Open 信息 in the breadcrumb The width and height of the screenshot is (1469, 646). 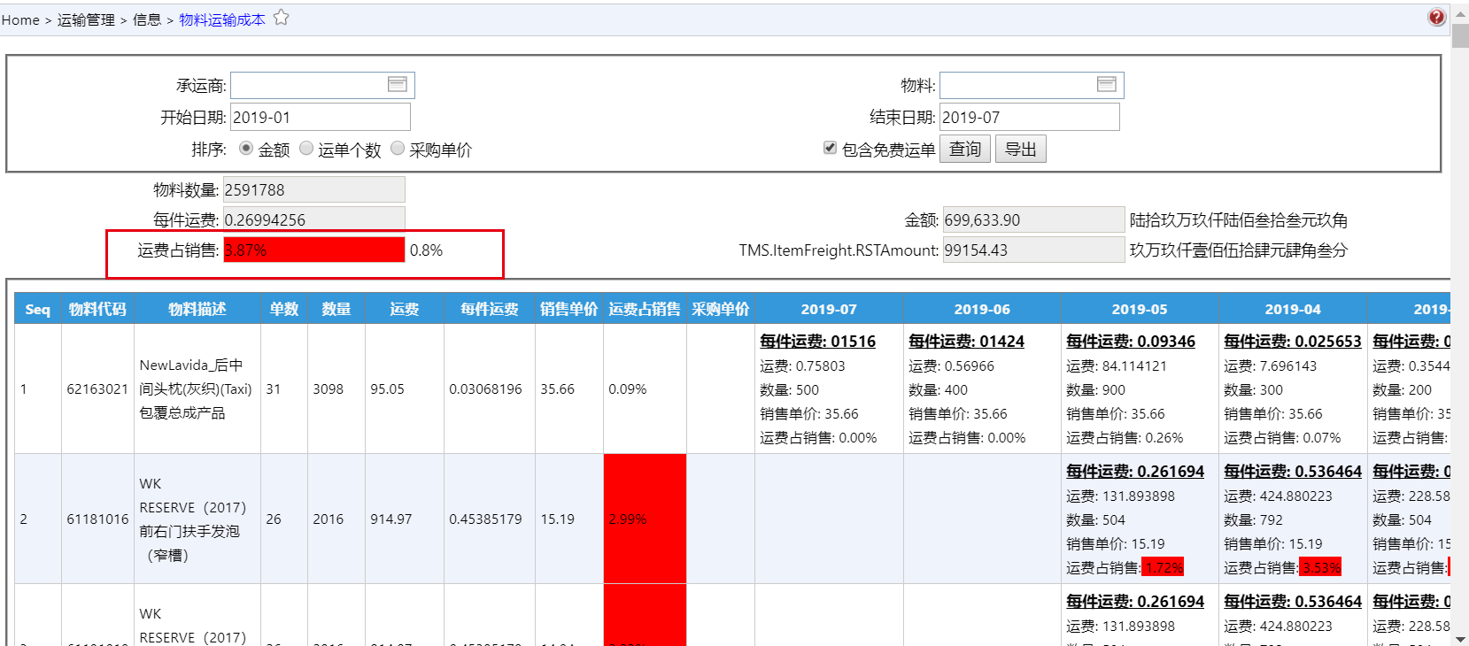click(x=147, y=19)
